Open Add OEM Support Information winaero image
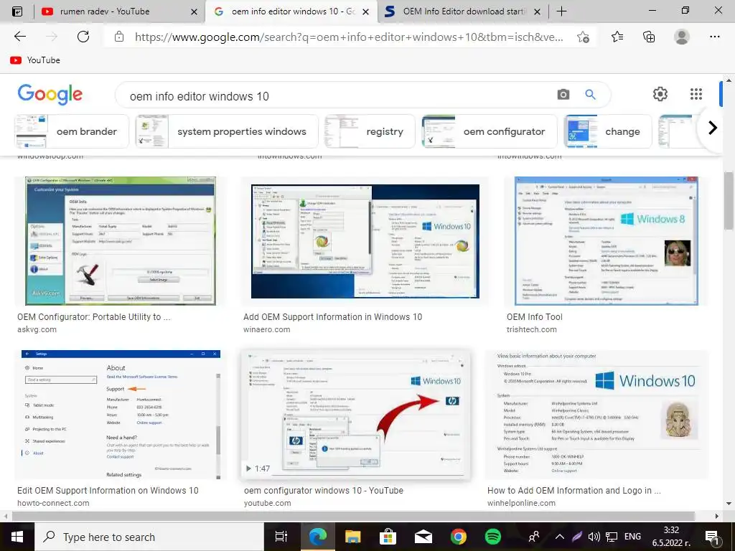The width and height of the screenshot is (735, 551). [x=365, y=241]
